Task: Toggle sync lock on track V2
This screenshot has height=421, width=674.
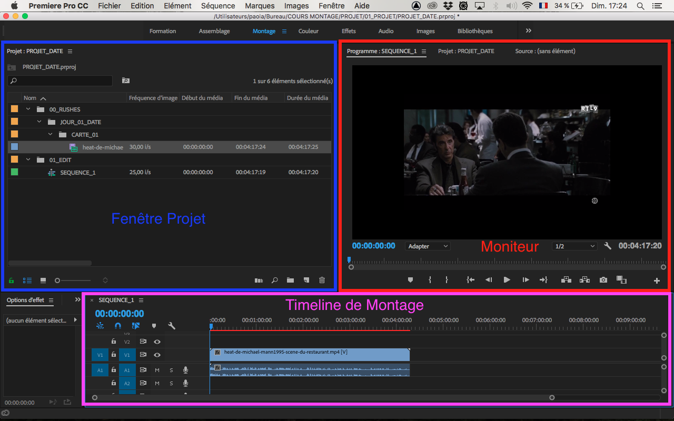Action: tap(143, 342)
